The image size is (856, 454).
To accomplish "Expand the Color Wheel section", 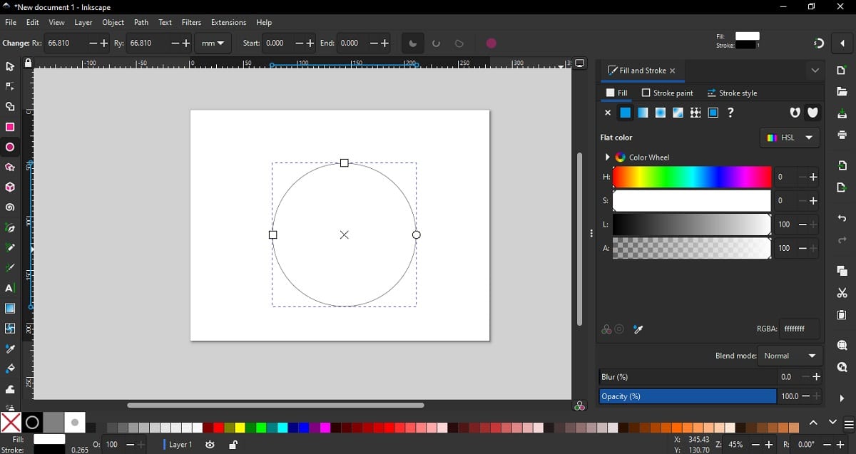I will 608,158.
